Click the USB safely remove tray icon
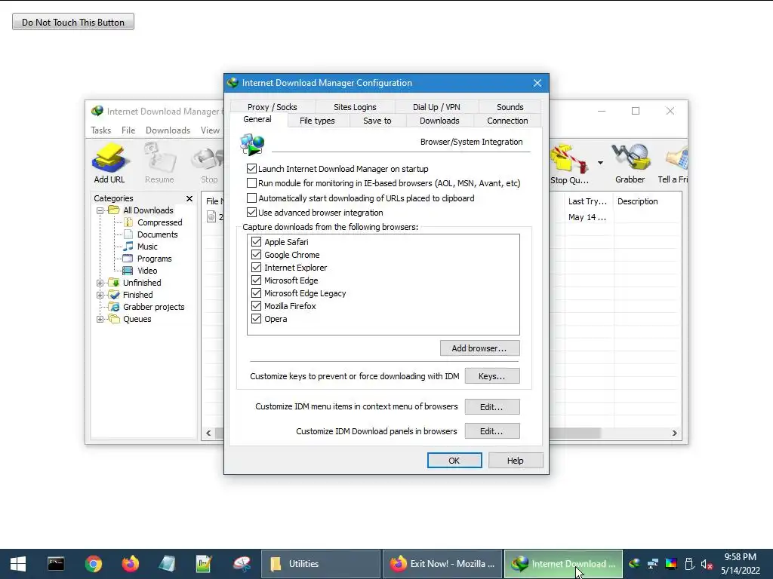 coord(689,564)
